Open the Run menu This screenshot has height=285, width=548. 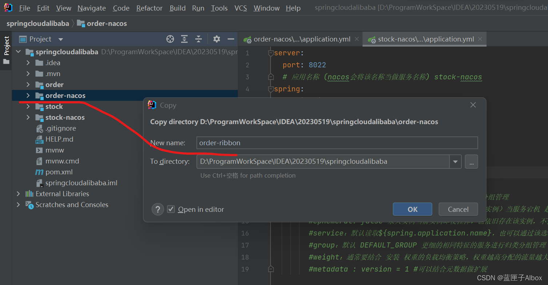pyautogui.click(x=198, y=8)
